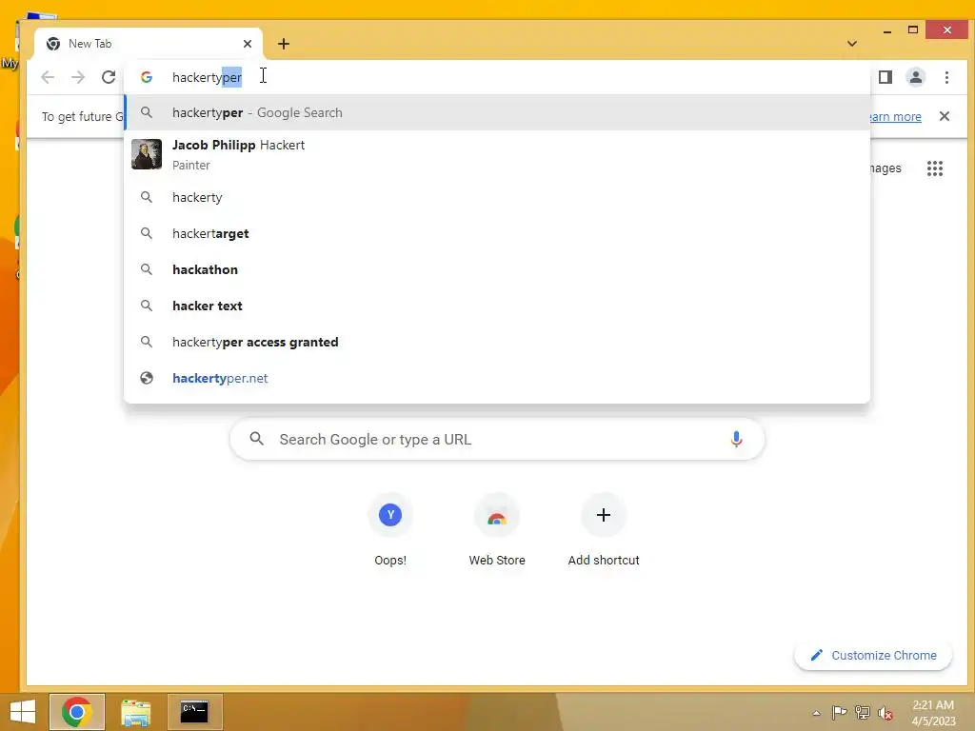Click Chrome icon on the taskbar
The width and height of the screenshot is (975, 731).
click(76, 712)
